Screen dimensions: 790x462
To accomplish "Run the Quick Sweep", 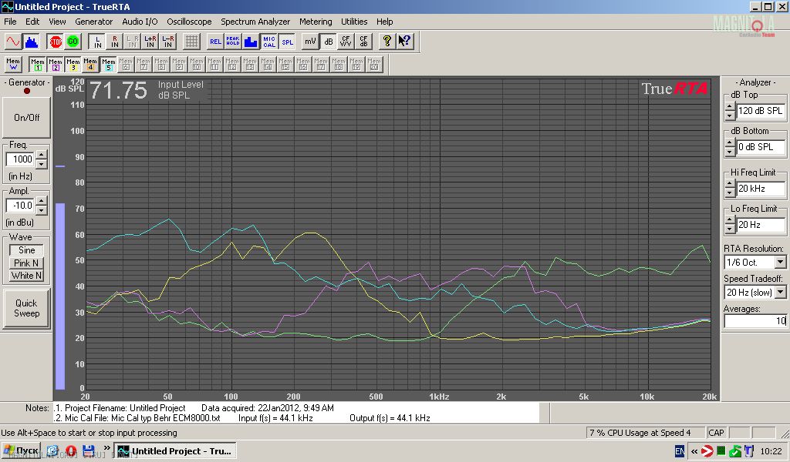I will tap(26, 308).
